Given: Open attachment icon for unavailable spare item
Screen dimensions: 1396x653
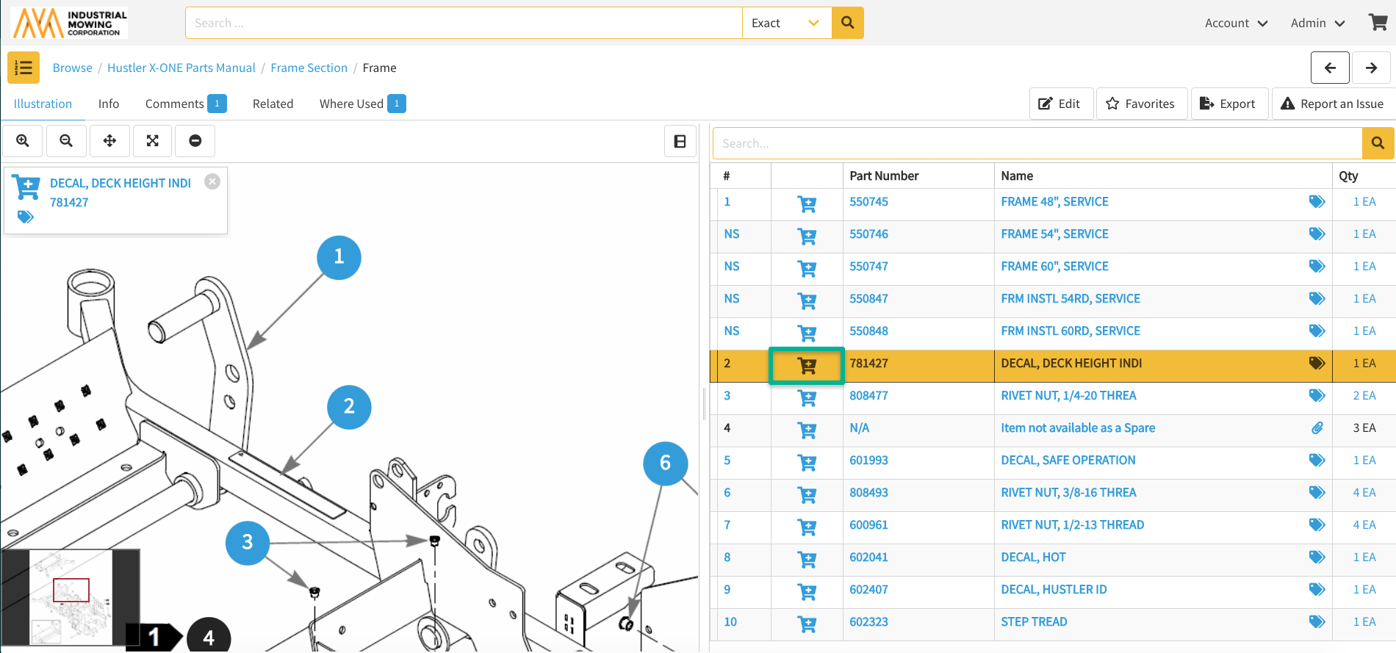Looking at the screenshot, I should click(1317, 428).
